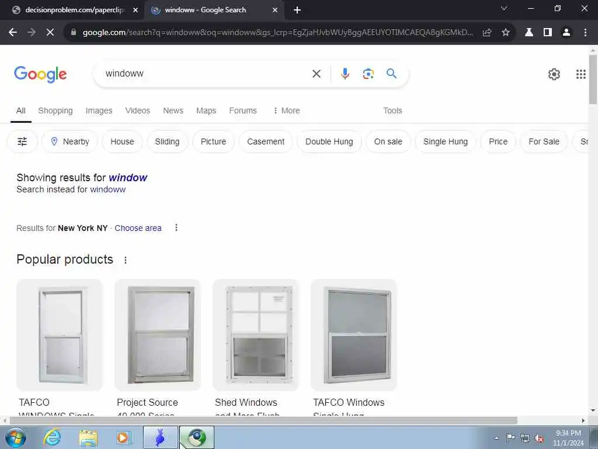The image size is (598, 449).
Task: Open the Google apps grid
Action: coord(581,74)
